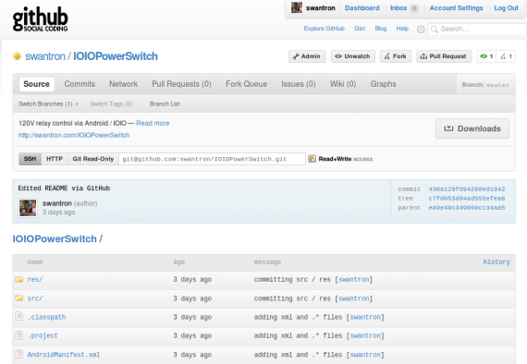
Task: Click Read more in description
Action: coord(153,123)
